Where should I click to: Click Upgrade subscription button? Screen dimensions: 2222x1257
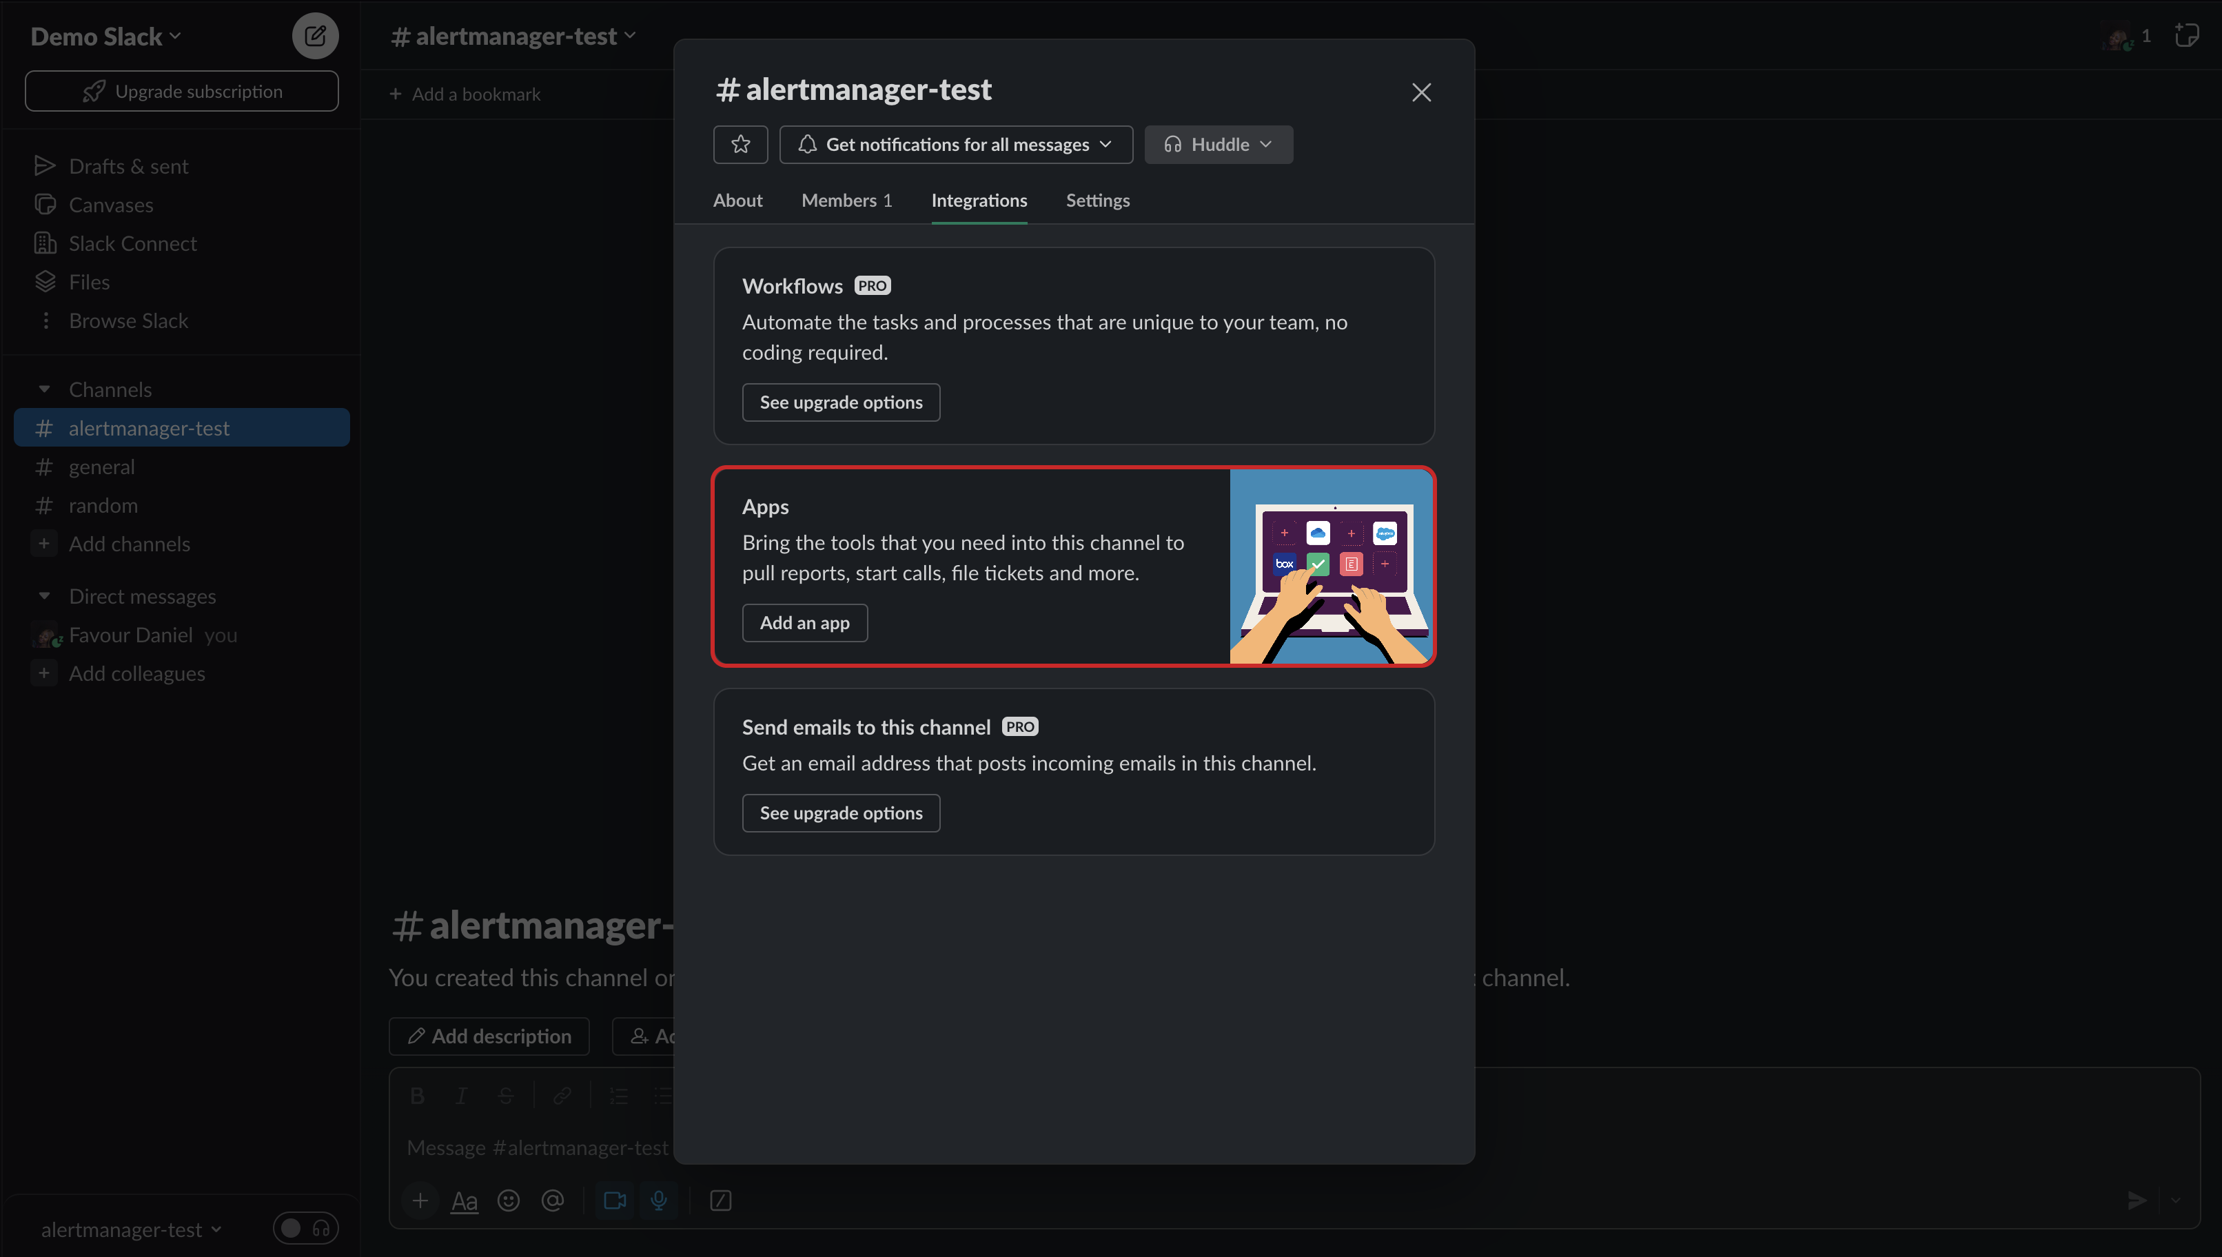182,92
